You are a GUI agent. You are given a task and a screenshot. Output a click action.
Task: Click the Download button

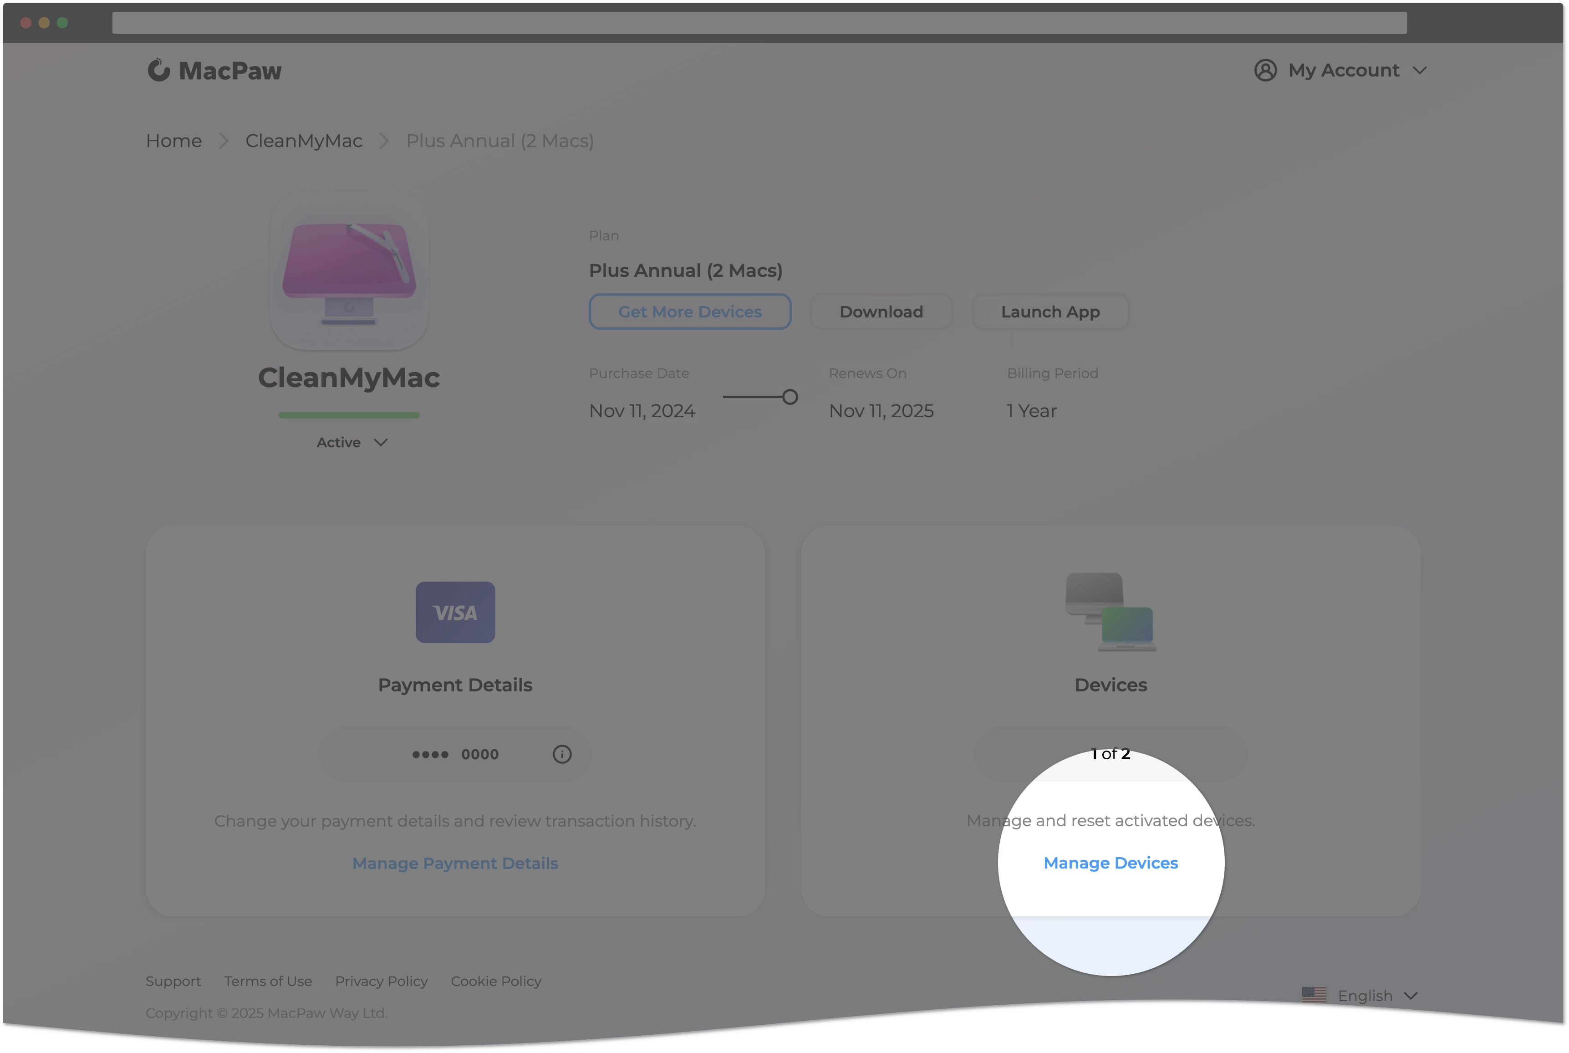coord(881,312)
